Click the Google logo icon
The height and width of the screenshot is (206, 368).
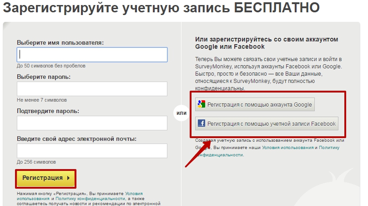pos(202,104)
